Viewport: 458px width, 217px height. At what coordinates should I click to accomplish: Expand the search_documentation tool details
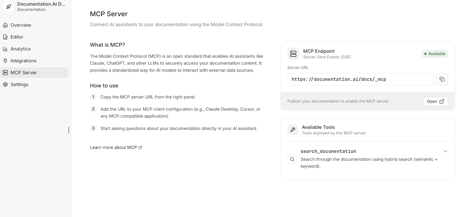[x=445, y=151]
